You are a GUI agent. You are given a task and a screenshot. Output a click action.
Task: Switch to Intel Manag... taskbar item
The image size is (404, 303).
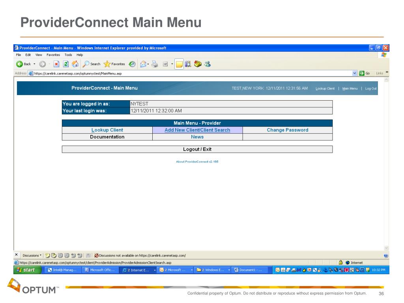(x=63, y=270)
